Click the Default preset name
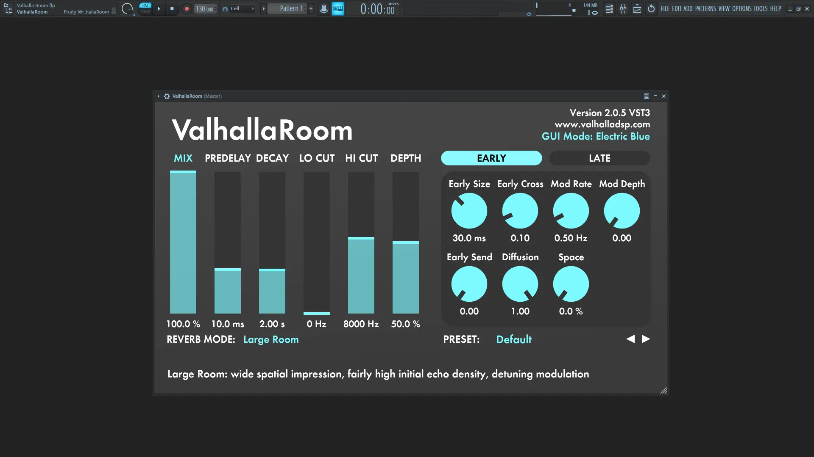The width and height of the screenshot is (814, 457). click(513, 339)
